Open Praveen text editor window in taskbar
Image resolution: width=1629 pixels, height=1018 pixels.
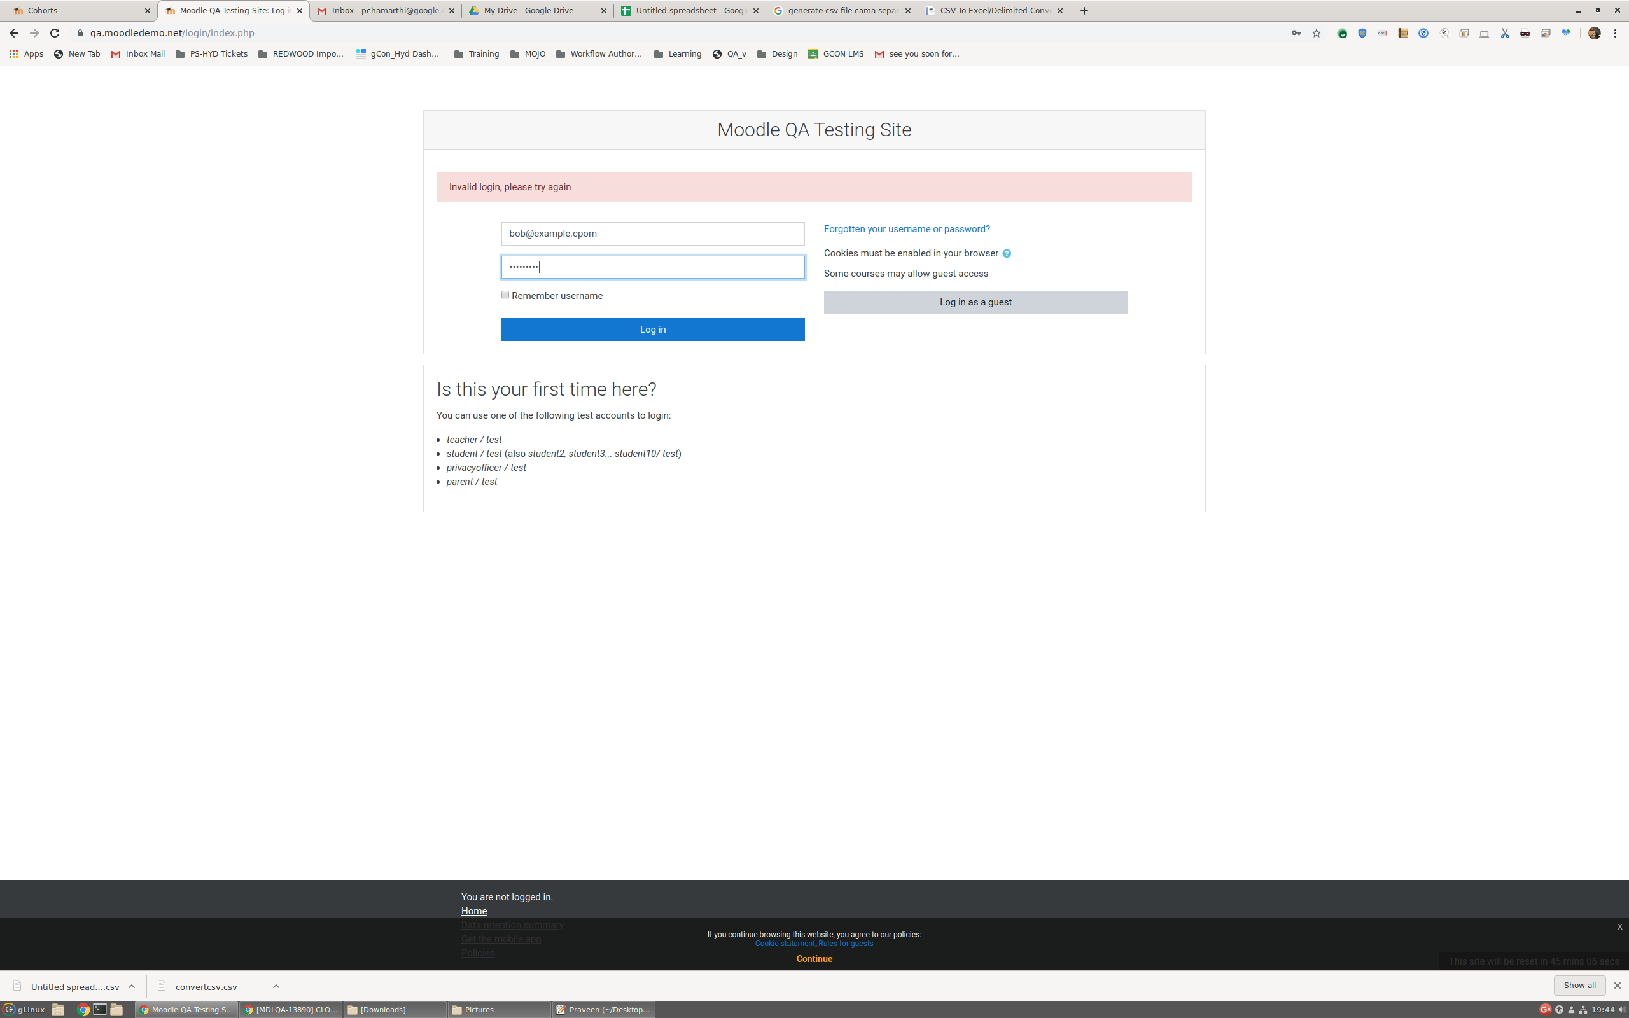(603, 1009)
